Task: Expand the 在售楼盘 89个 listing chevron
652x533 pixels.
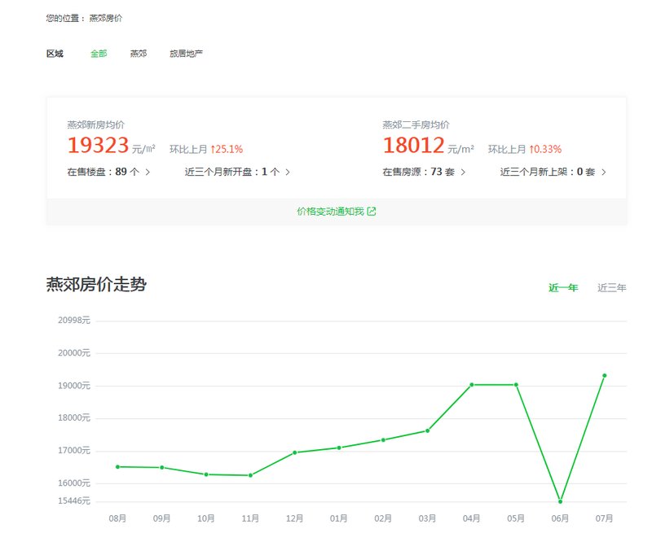Action: point(148,173)
